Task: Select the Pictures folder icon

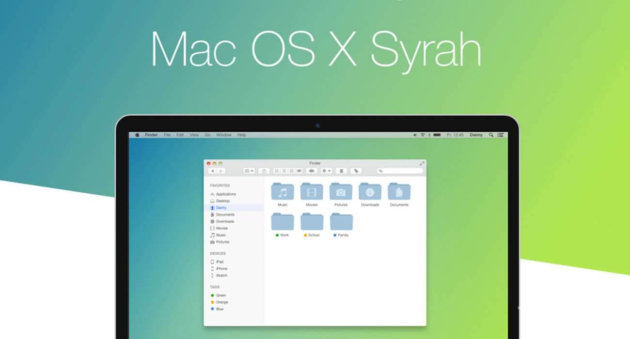Action: (341, 191)
